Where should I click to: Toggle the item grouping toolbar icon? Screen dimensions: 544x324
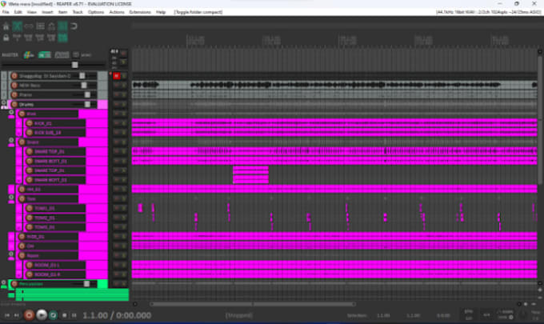(29, 26)
